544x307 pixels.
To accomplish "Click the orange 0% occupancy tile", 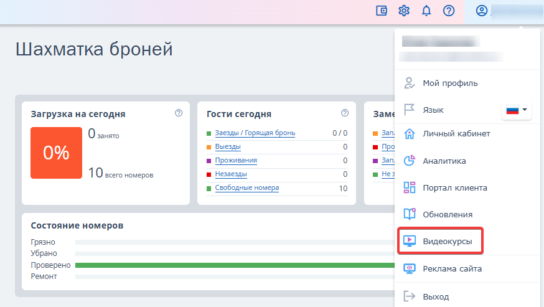I will [x=56, y=153].
